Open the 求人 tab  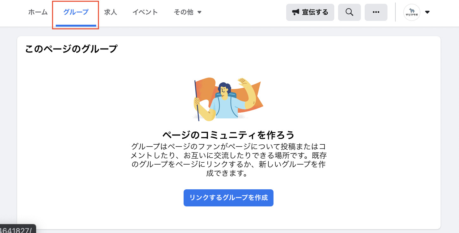pyautogui.click(x=110, y=12)
